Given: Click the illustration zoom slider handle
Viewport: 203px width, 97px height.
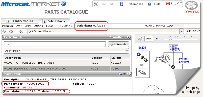Looking at the screenshot, I should coord(170,39).
